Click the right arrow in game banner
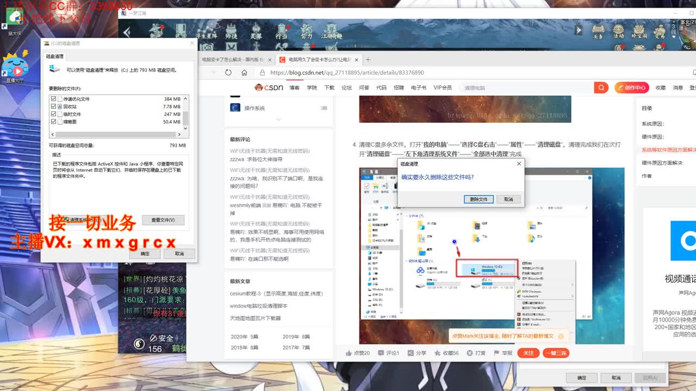 tap(580, 31)
